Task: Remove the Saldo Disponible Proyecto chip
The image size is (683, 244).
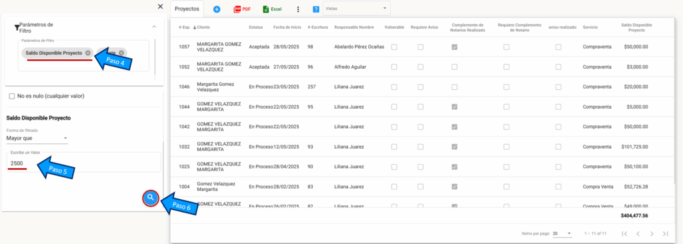Action: [88, 53]
